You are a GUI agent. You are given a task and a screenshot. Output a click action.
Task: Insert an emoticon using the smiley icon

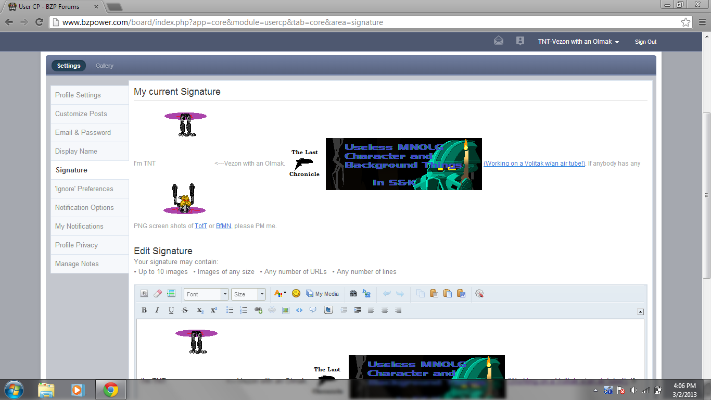pos(296,293)
